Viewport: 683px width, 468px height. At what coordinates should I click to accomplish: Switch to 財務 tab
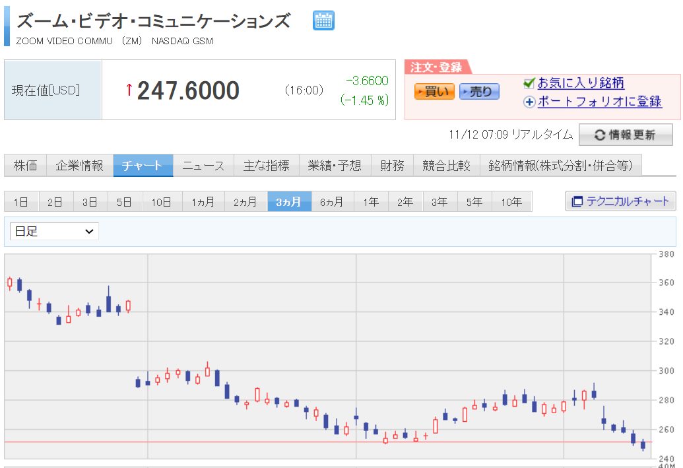coord(392,165)
